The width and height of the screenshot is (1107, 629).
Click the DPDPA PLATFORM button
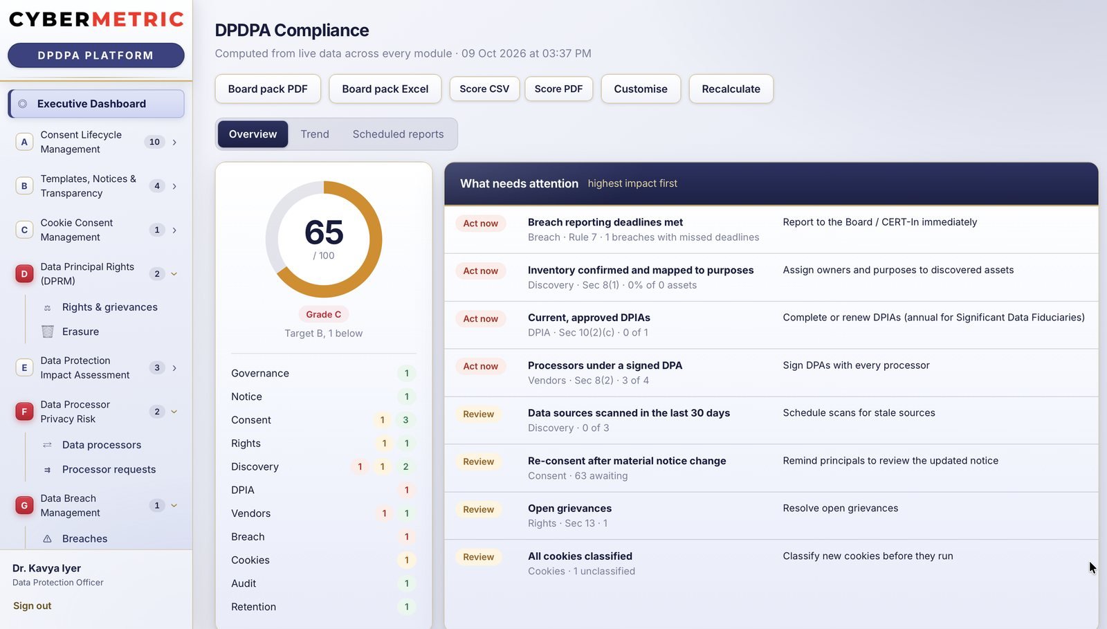click(96, 55)
